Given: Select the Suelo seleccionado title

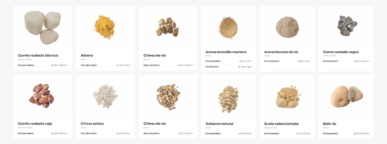Looking at the screenshot, I should [281, 124].
